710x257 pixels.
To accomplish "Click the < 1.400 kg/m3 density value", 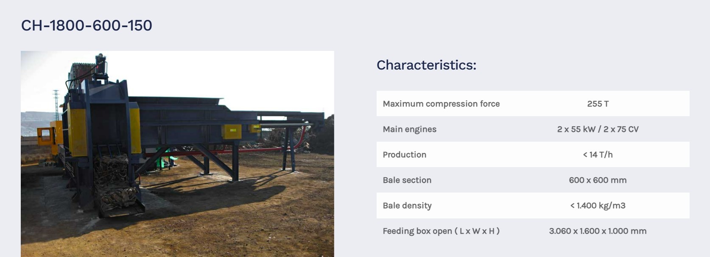I will [x=598, y=206].
